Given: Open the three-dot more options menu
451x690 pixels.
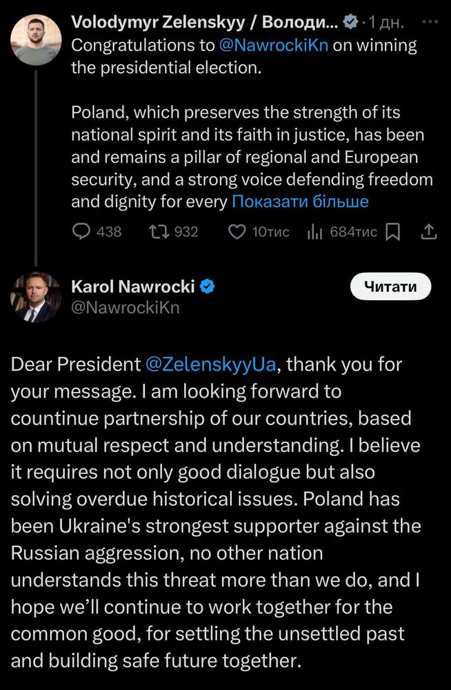Looking at the screenshot, I should (x=429, y=21).
